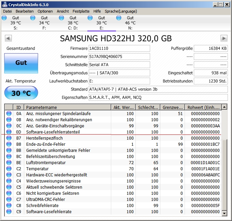This screenshot has width=232, height=221.
Task: Click status icon of Schreibfehlerrate row
Action: [9, 205]
